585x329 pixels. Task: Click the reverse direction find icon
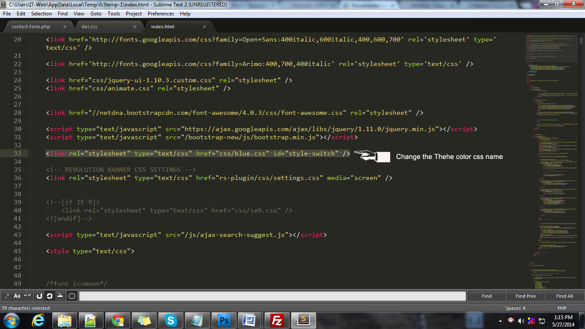(39, 296)
